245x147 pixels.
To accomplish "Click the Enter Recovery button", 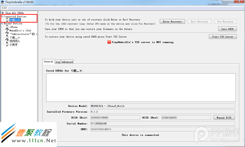I will (172, 22).
